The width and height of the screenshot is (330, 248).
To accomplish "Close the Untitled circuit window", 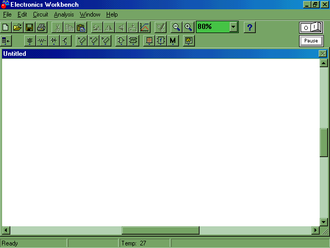I will point(323,54).
